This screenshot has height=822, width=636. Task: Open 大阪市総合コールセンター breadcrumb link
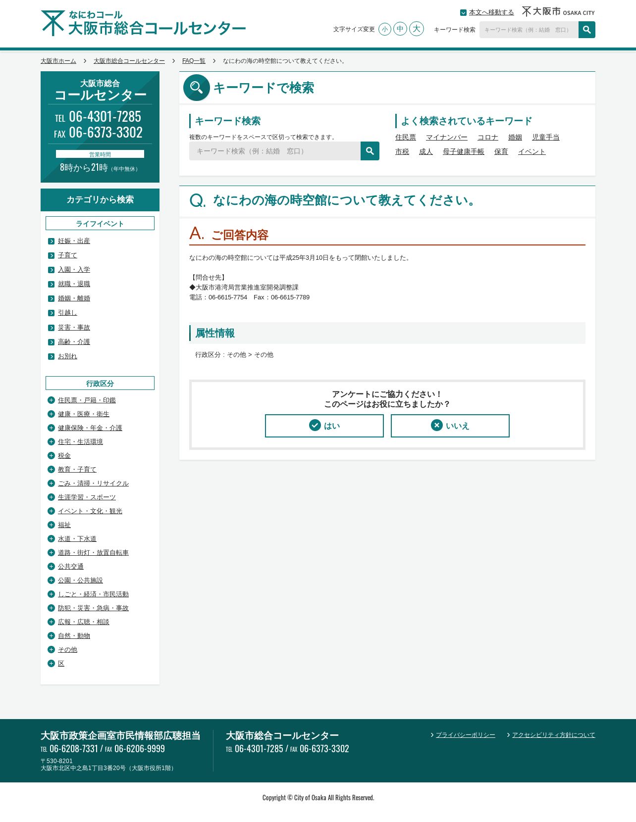point(129,61)
